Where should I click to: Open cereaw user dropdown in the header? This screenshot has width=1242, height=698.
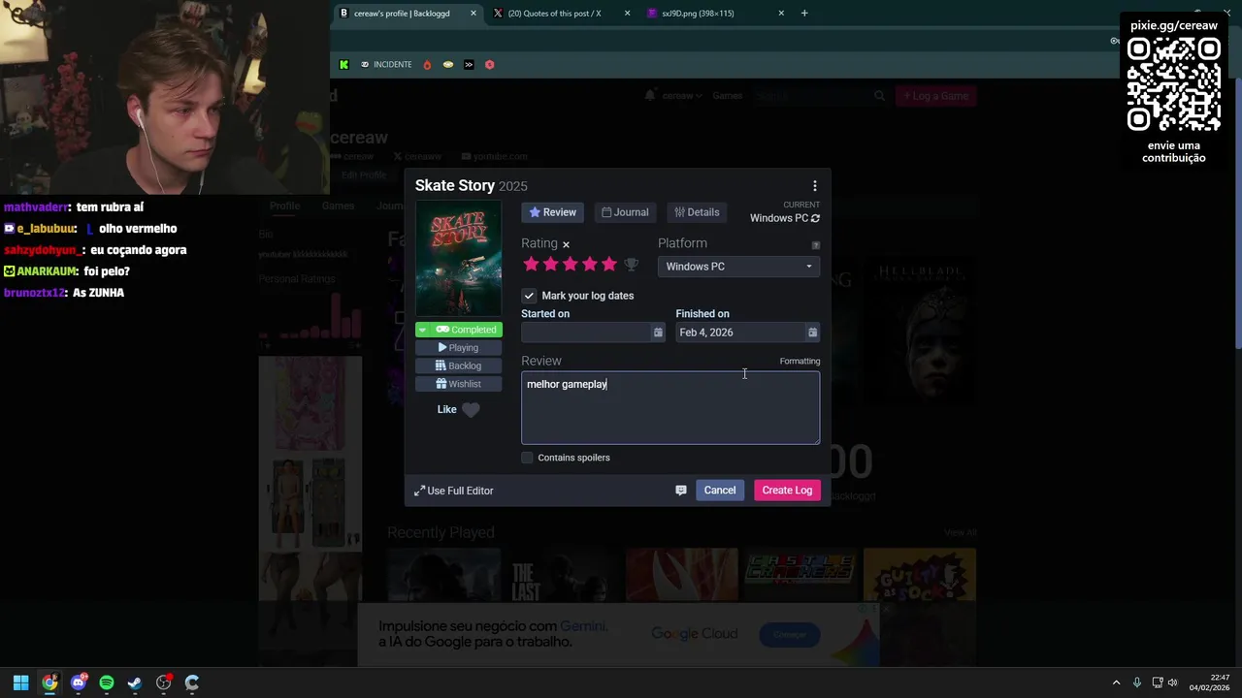point(681,96)
